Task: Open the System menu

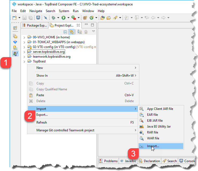Action: pyautogui.click(x=64, y=11)
